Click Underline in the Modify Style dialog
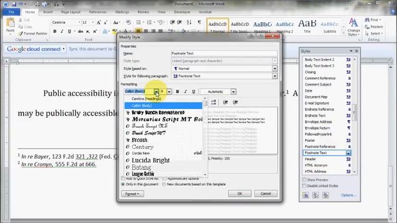 [194, 92]
